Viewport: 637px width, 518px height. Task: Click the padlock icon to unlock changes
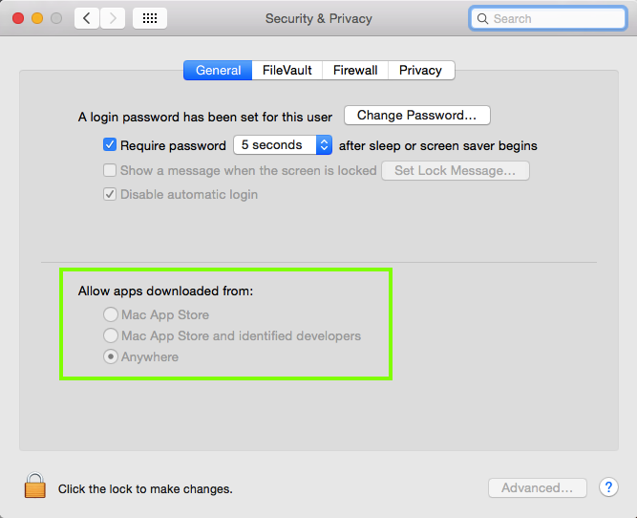[x=35, y=486]
